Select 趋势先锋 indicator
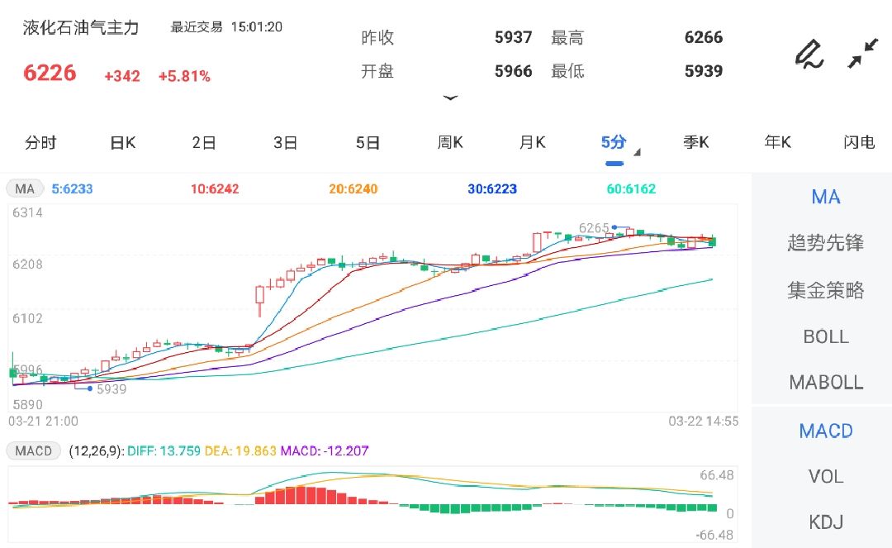Image resolution: width=892 pixels, height=548 pixels. (825, 243)
